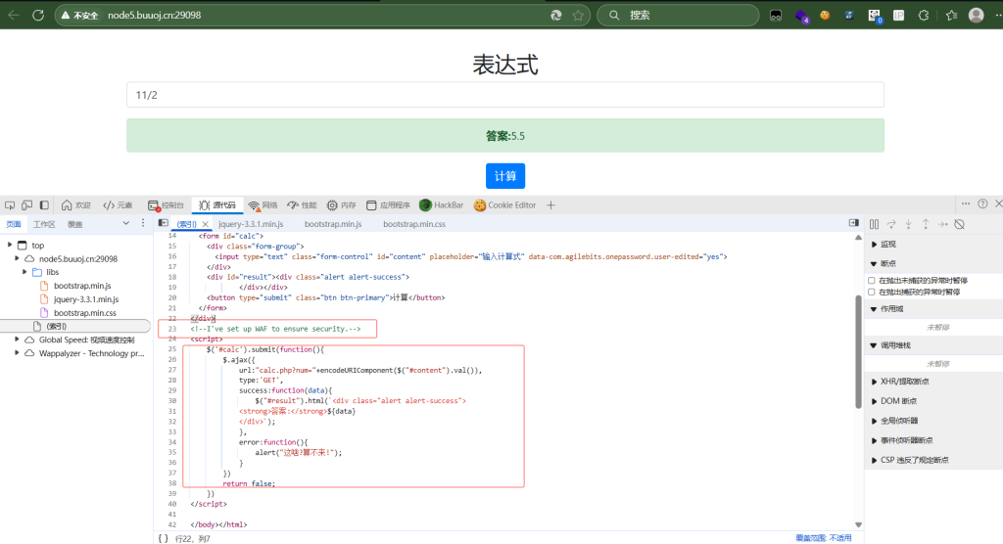Open the jquery-3.3.1.min.js file tab
The height and width of the screenshot is (544, 1003).
[251, 224]
